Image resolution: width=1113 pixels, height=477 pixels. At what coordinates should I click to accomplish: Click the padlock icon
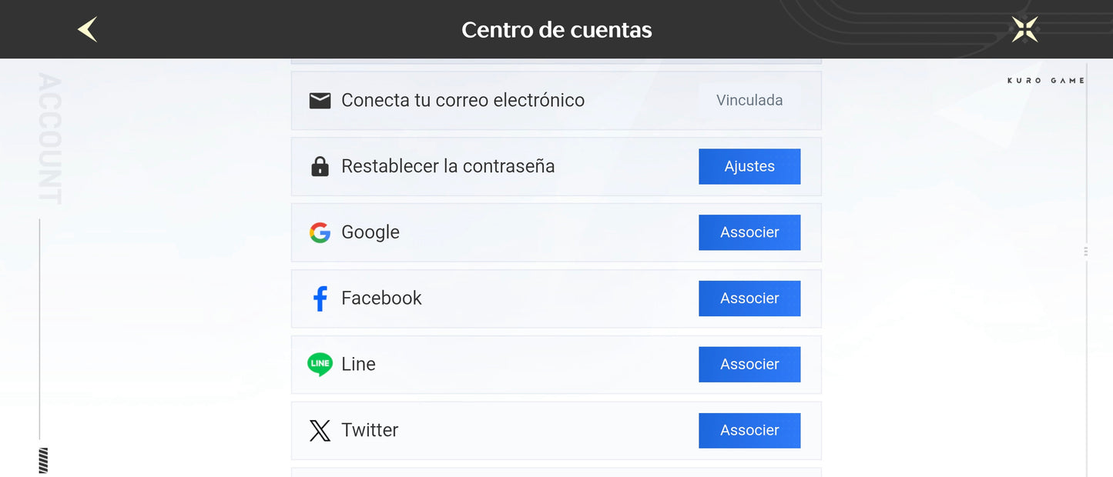click(x=320, y=166)
